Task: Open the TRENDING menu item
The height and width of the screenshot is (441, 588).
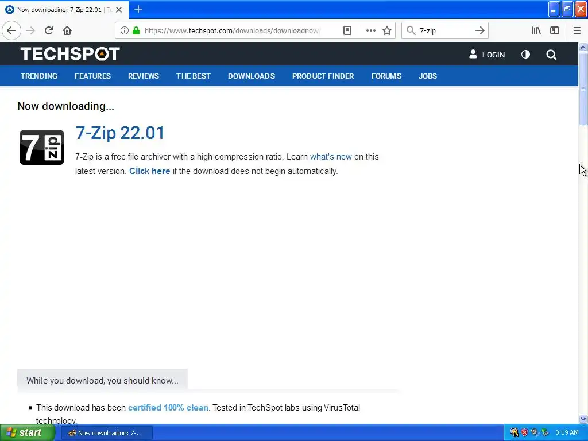Action: pyautogui.click(x=39, y=76)
